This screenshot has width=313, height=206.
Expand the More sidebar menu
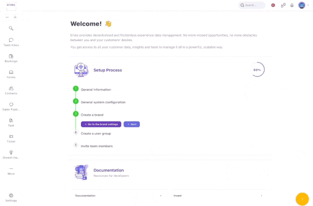11,171
